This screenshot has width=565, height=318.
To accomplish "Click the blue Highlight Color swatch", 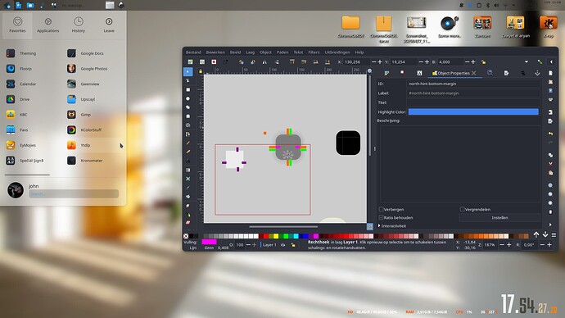I will tap(473, 111).
